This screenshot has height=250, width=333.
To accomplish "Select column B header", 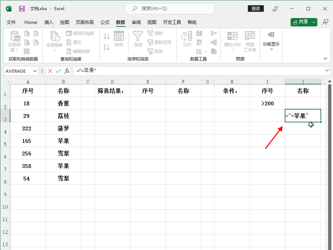I will [x=64, y=82].
